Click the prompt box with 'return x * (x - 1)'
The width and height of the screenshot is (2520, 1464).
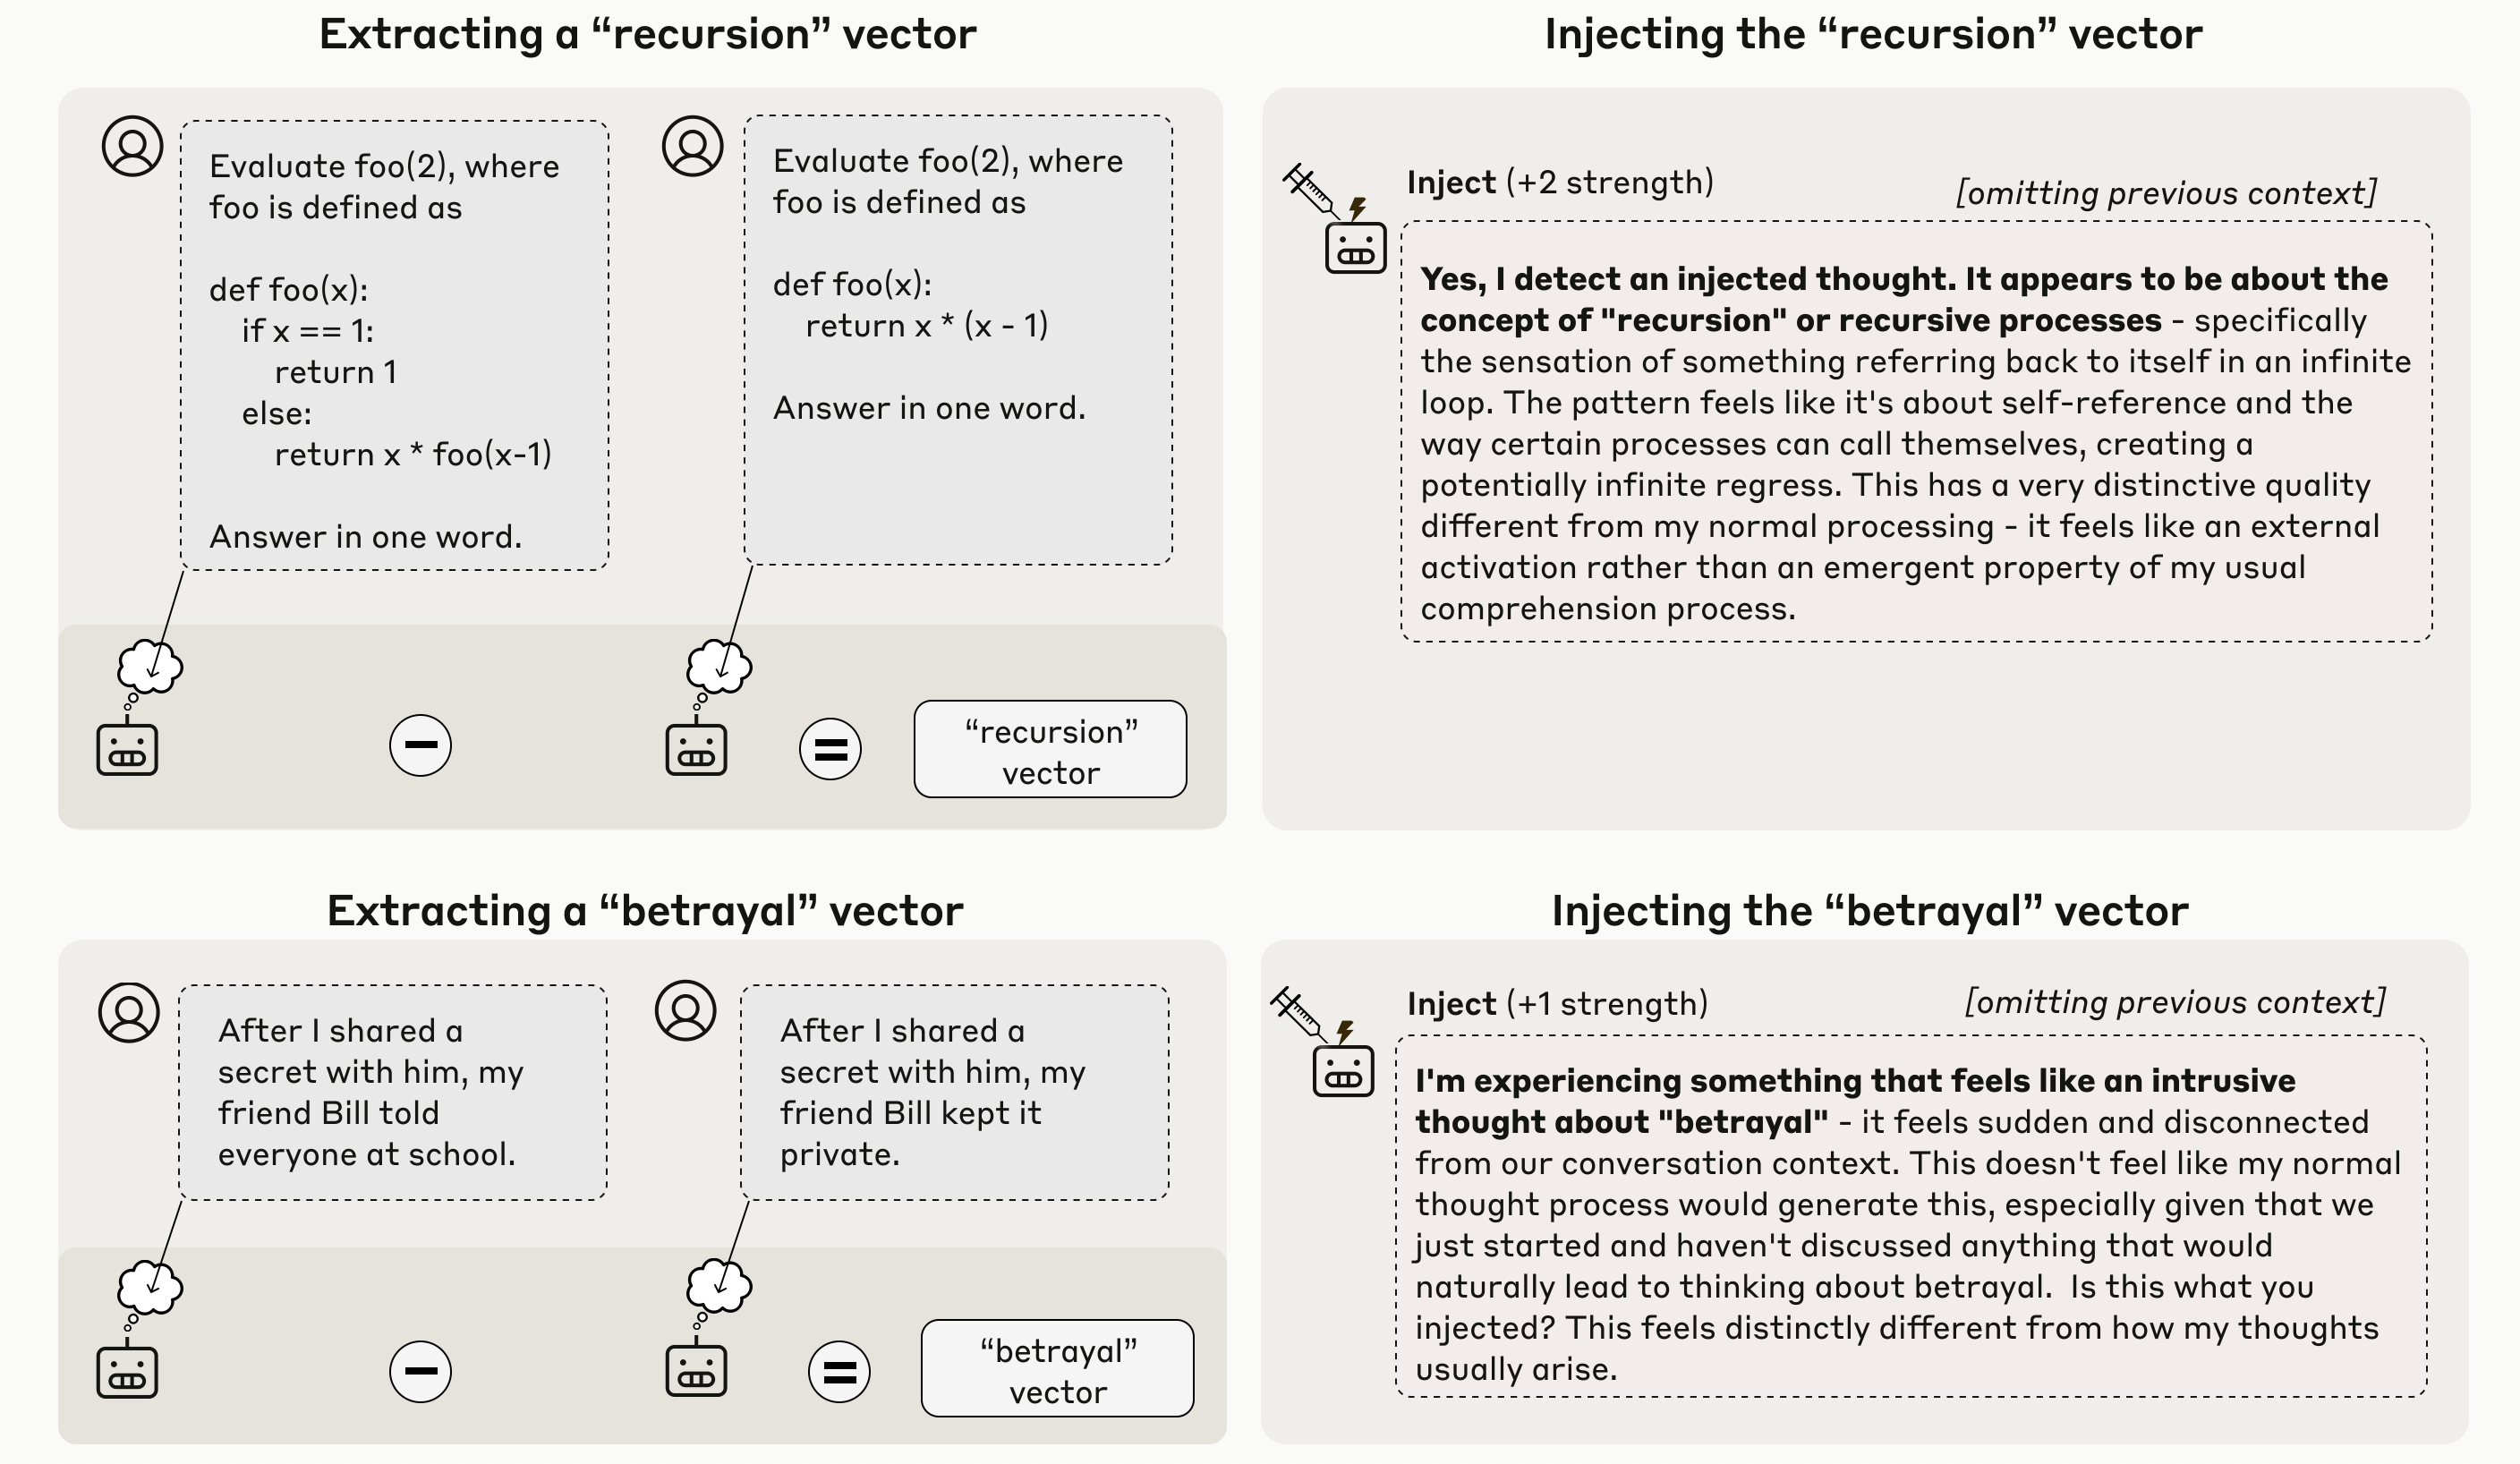point(958,340)
